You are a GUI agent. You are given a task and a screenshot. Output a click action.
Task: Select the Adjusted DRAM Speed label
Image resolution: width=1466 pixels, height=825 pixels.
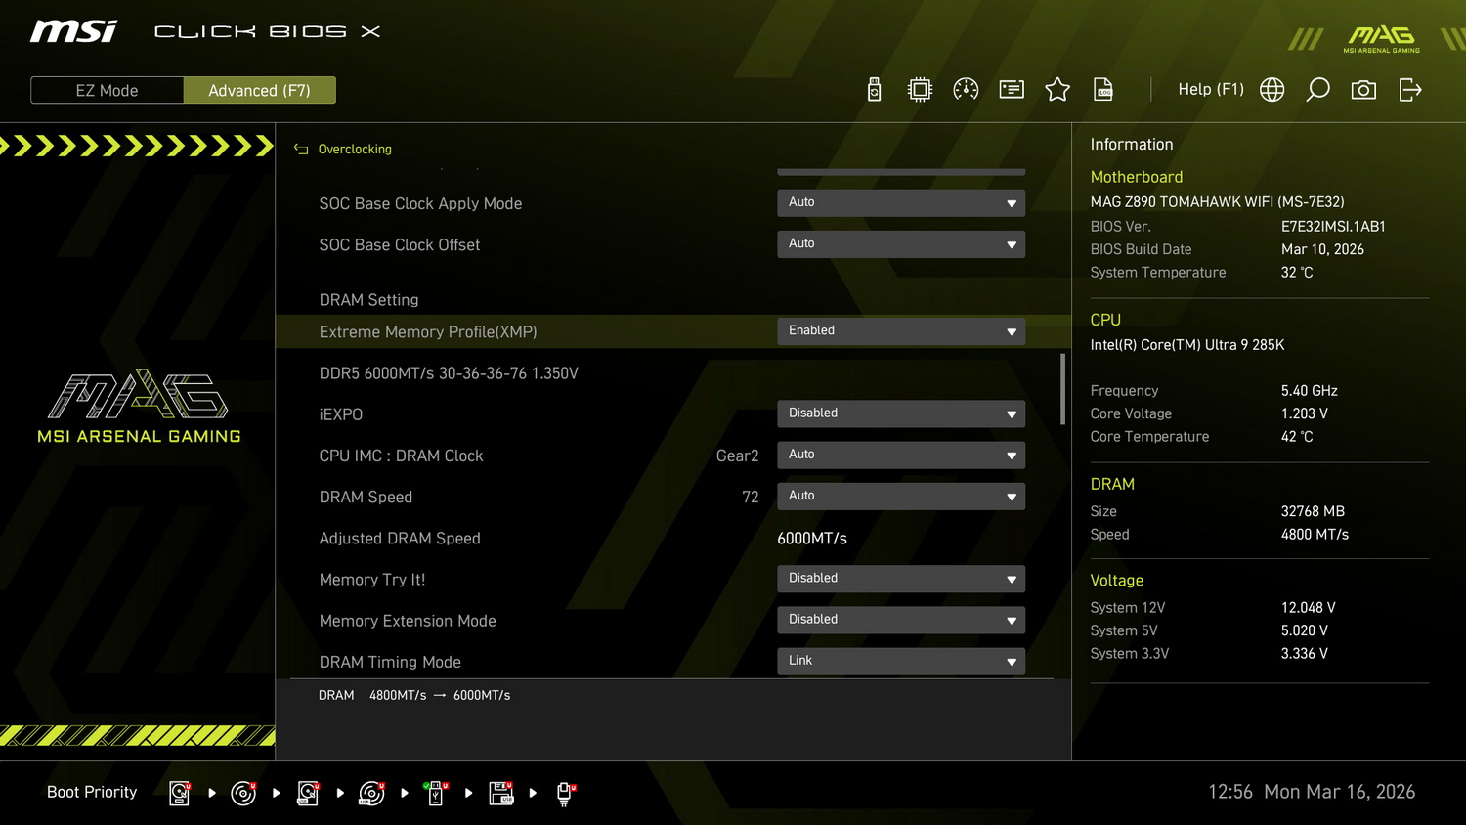click(400, 539)
